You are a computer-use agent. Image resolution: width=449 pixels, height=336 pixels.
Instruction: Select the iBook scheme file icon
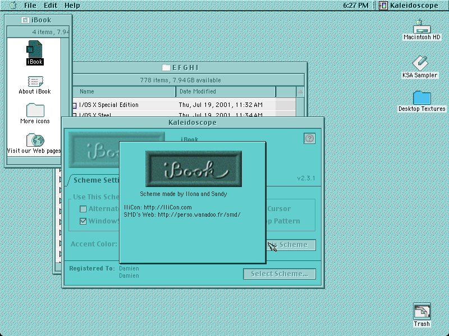coord(35,49)
